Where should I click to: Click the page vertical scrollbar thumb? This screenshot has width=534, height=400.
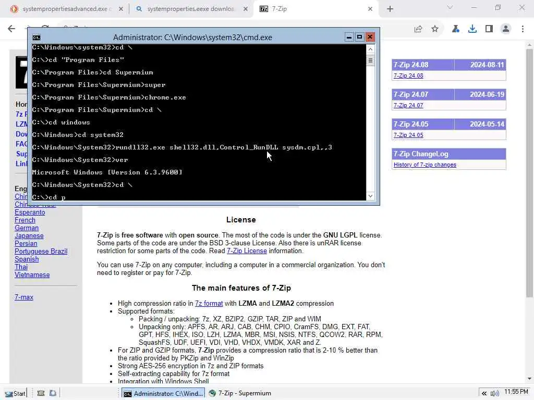(529, 173)
